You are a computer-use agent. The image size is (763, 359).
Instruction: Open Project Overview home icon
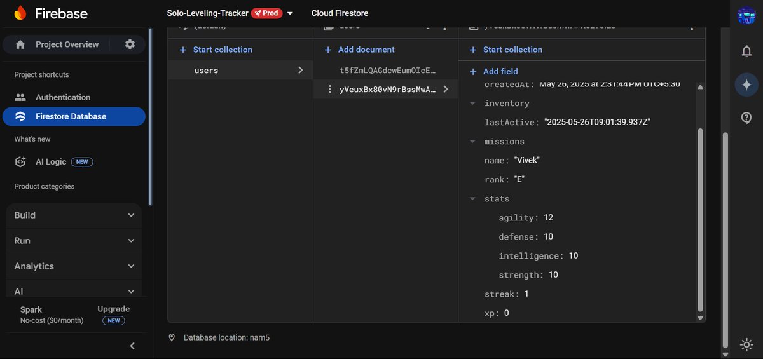click(20, 44)
